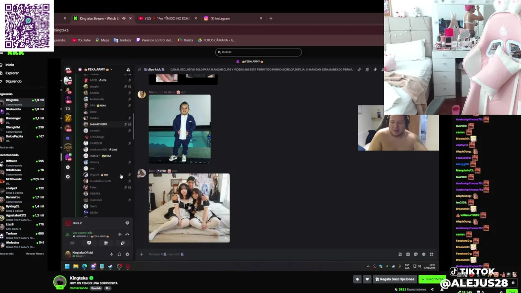This screenshot has width=521, height=293.
Task: Open Siguiendo in Kick sidebar
Action: click(13, 81)
